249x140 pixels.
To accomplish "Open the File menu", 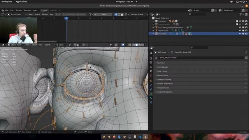I will (x=7, y=10).
